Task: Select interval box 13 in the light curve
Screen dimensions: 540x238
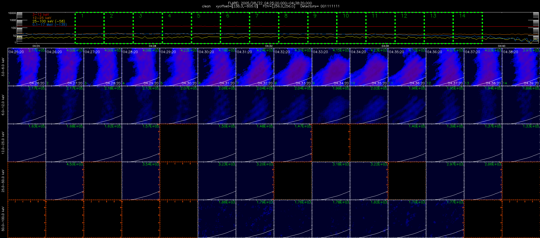Action: 439,28
